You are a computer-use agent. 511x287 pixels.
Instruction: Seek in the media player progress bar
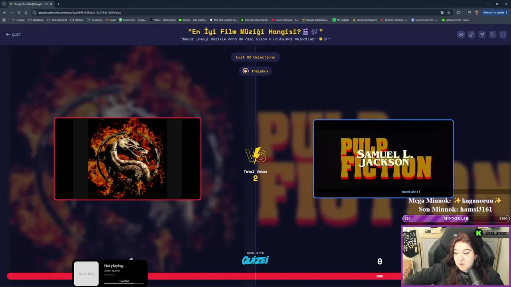124,284
